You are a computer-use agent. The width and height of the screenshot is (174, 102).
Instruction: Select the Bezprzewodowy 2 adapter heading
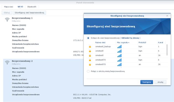pyautogui.click(x=22, y=61)
